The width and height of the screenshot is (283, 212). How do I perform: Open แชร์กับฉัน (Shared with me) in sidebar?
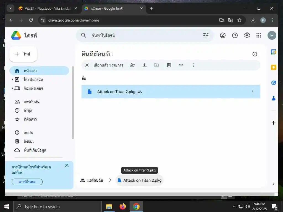coord(39,102)
